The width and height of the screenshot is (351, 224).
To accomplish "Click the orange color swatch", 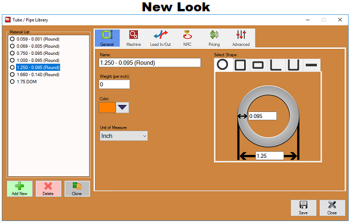I will pyautogui.click(x=107, y=107).
